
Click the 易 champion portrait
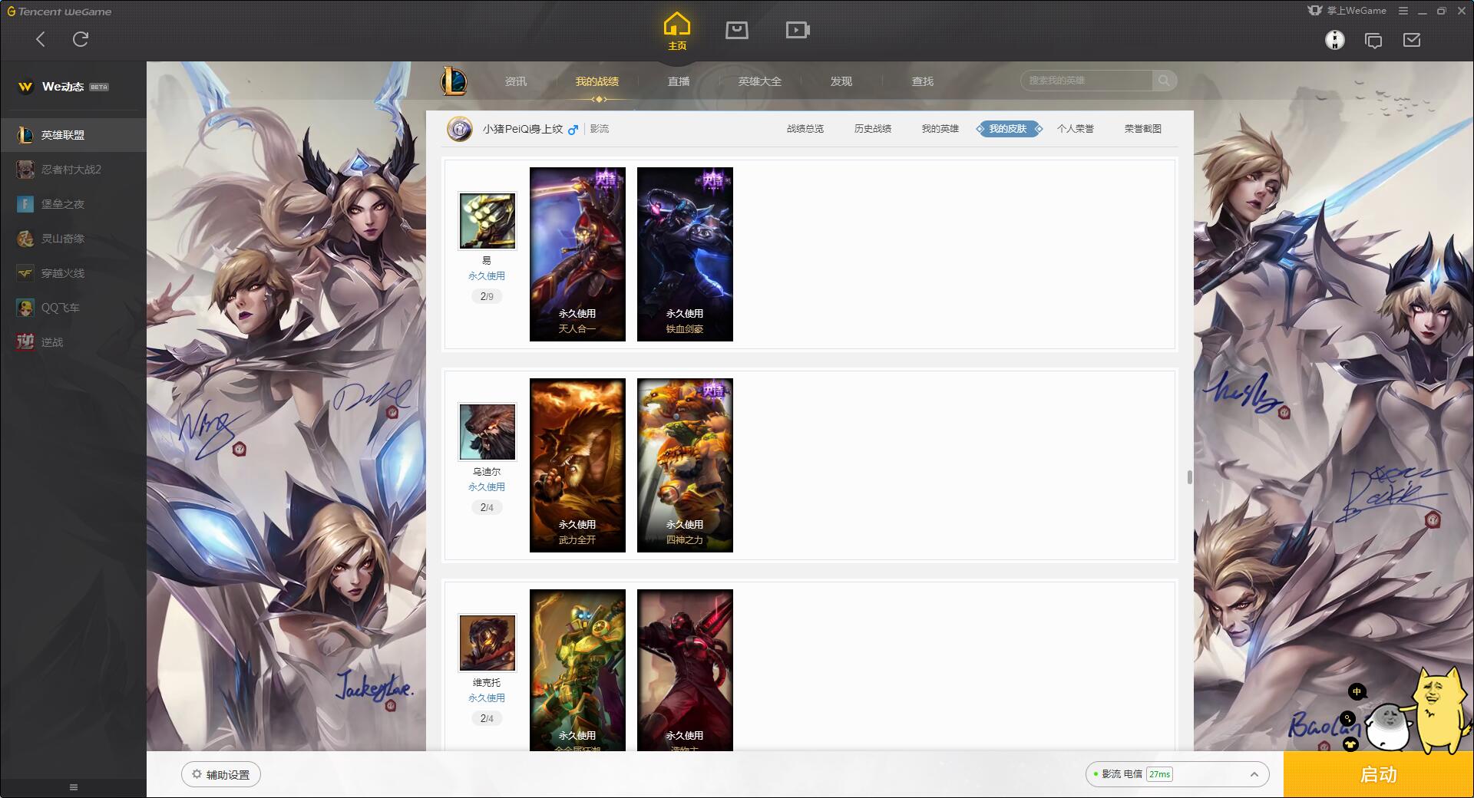click(x=487, y=221)
